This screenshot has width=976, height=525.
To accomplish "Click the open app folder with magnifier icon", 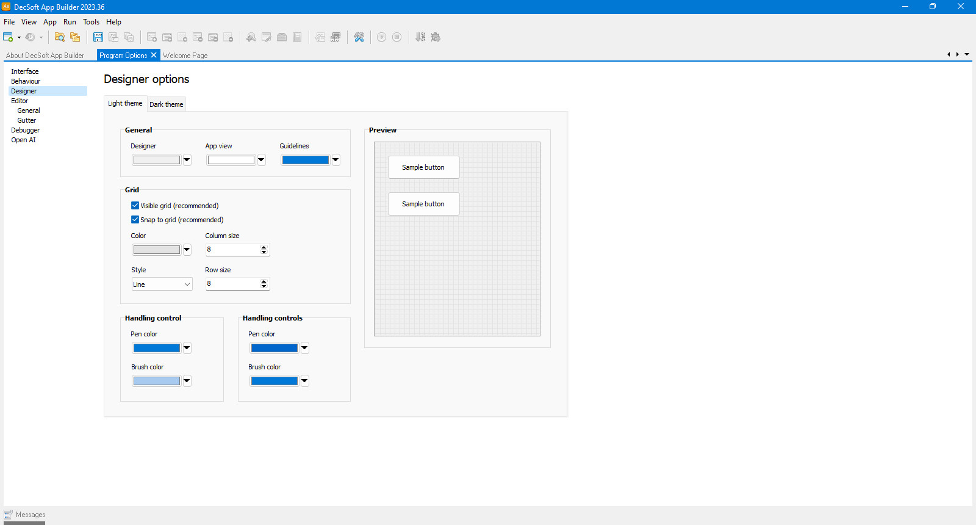I will pyautogui.click(x=59, y=37).
